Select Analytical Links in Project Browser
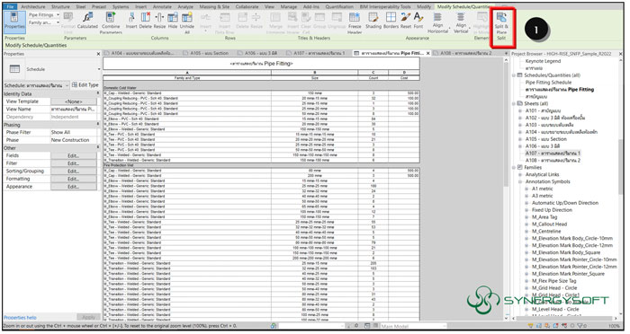This screenshot has width=630, height=334. 542,174
